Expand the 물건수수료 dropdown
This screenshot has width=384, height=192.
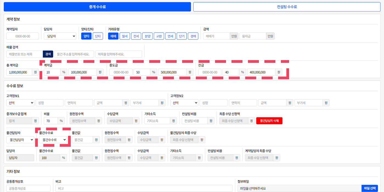tap(53, 140)
